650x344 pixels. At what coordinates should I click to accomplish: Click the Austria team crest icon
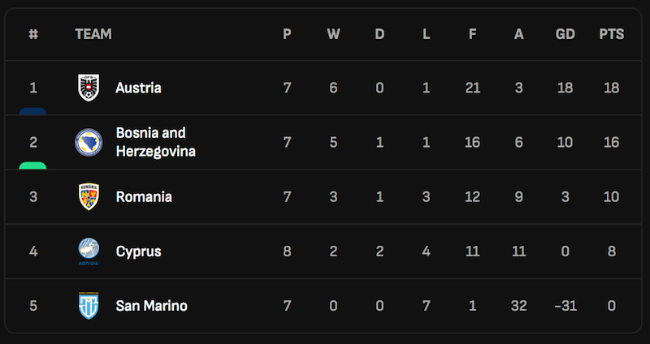point(89,88)
